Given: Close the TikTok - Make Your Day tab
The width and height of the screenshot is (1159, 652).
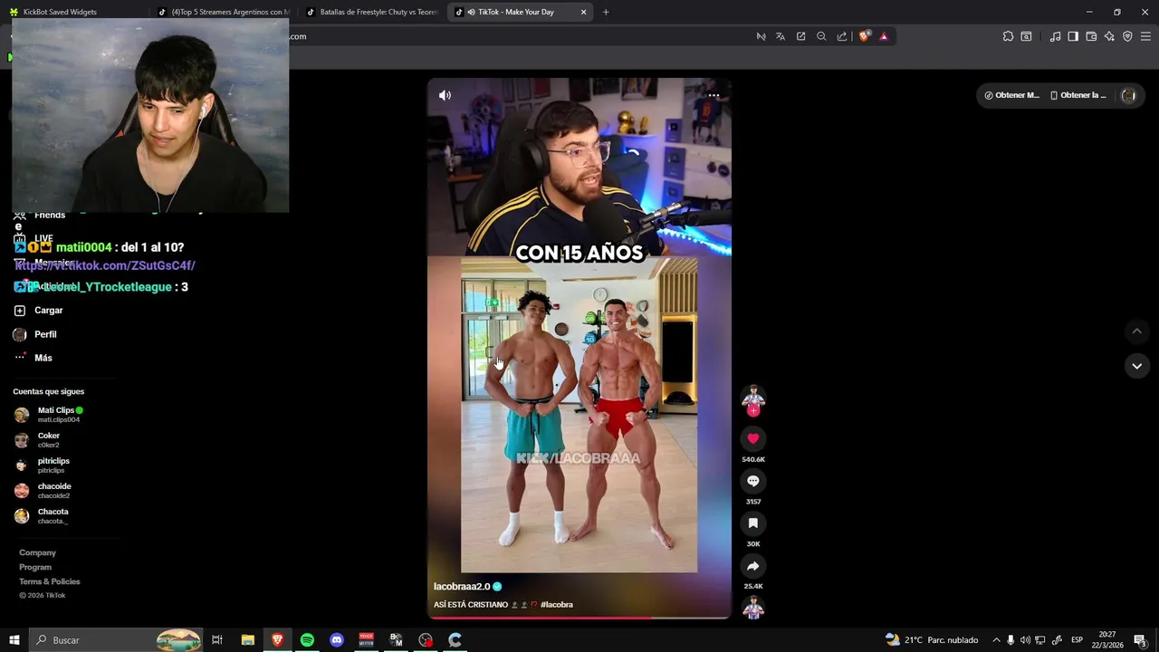Looking at the screenshot, I should coord(583,12).
